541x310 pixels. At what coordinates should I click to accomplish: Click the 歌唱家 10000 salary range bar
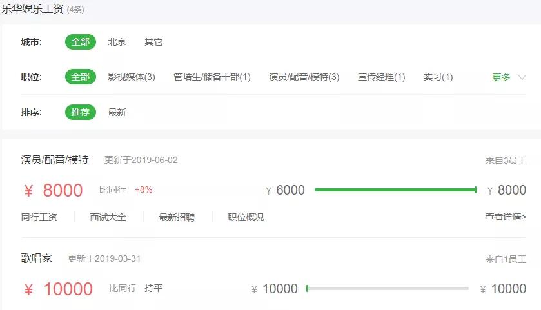(388, 288)
